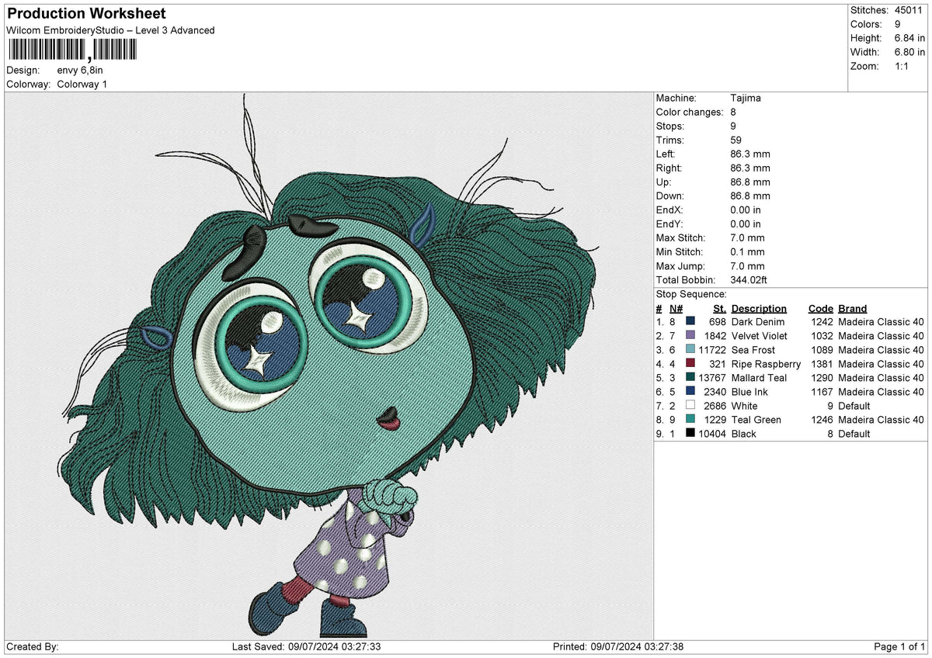Click the 'Blue Ink' description text
932x658 pixels.
[x=749, y=391]
